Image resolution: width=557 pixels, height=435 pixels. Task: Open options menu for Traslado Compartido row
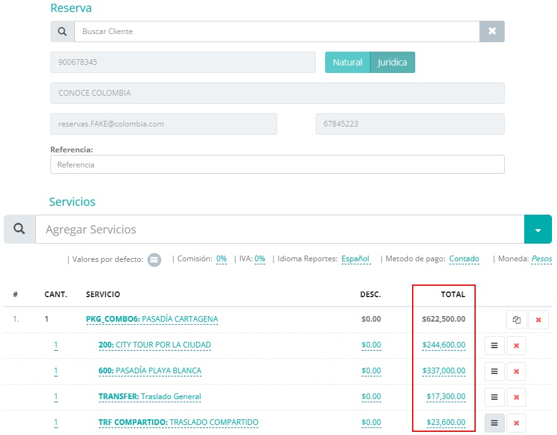pyautogui.click(x=495, y=423)
